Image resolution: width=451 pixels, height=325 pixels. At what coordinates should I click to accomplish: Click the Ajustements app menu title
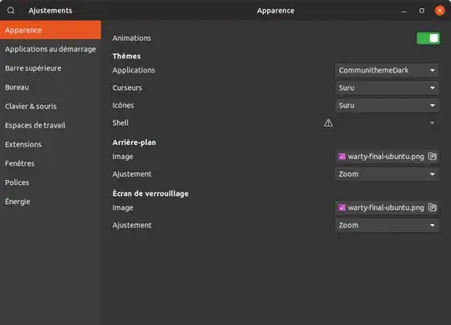pos(50,11)
